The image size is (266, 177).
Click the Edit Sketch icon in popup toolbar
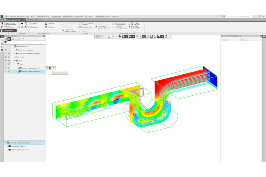(x=50, y=68)
